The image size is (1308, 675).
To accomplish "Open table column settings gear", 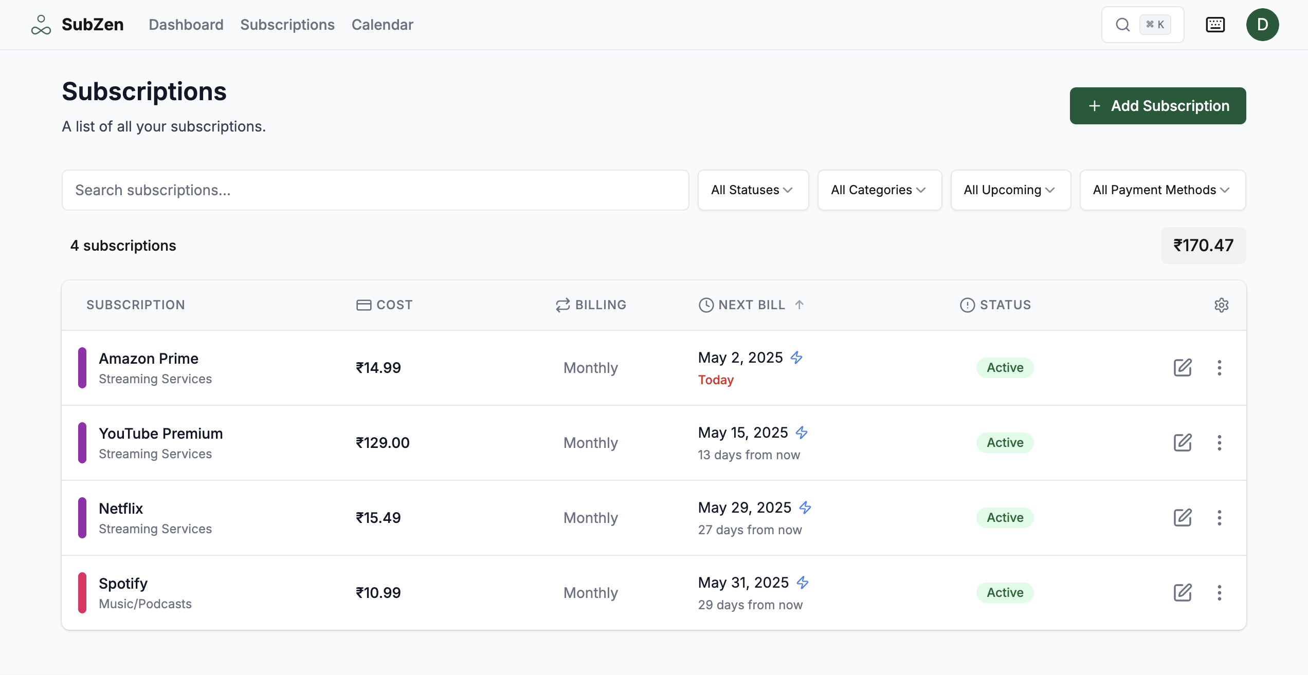I will pyautogui.click(x=1221, y=305).
